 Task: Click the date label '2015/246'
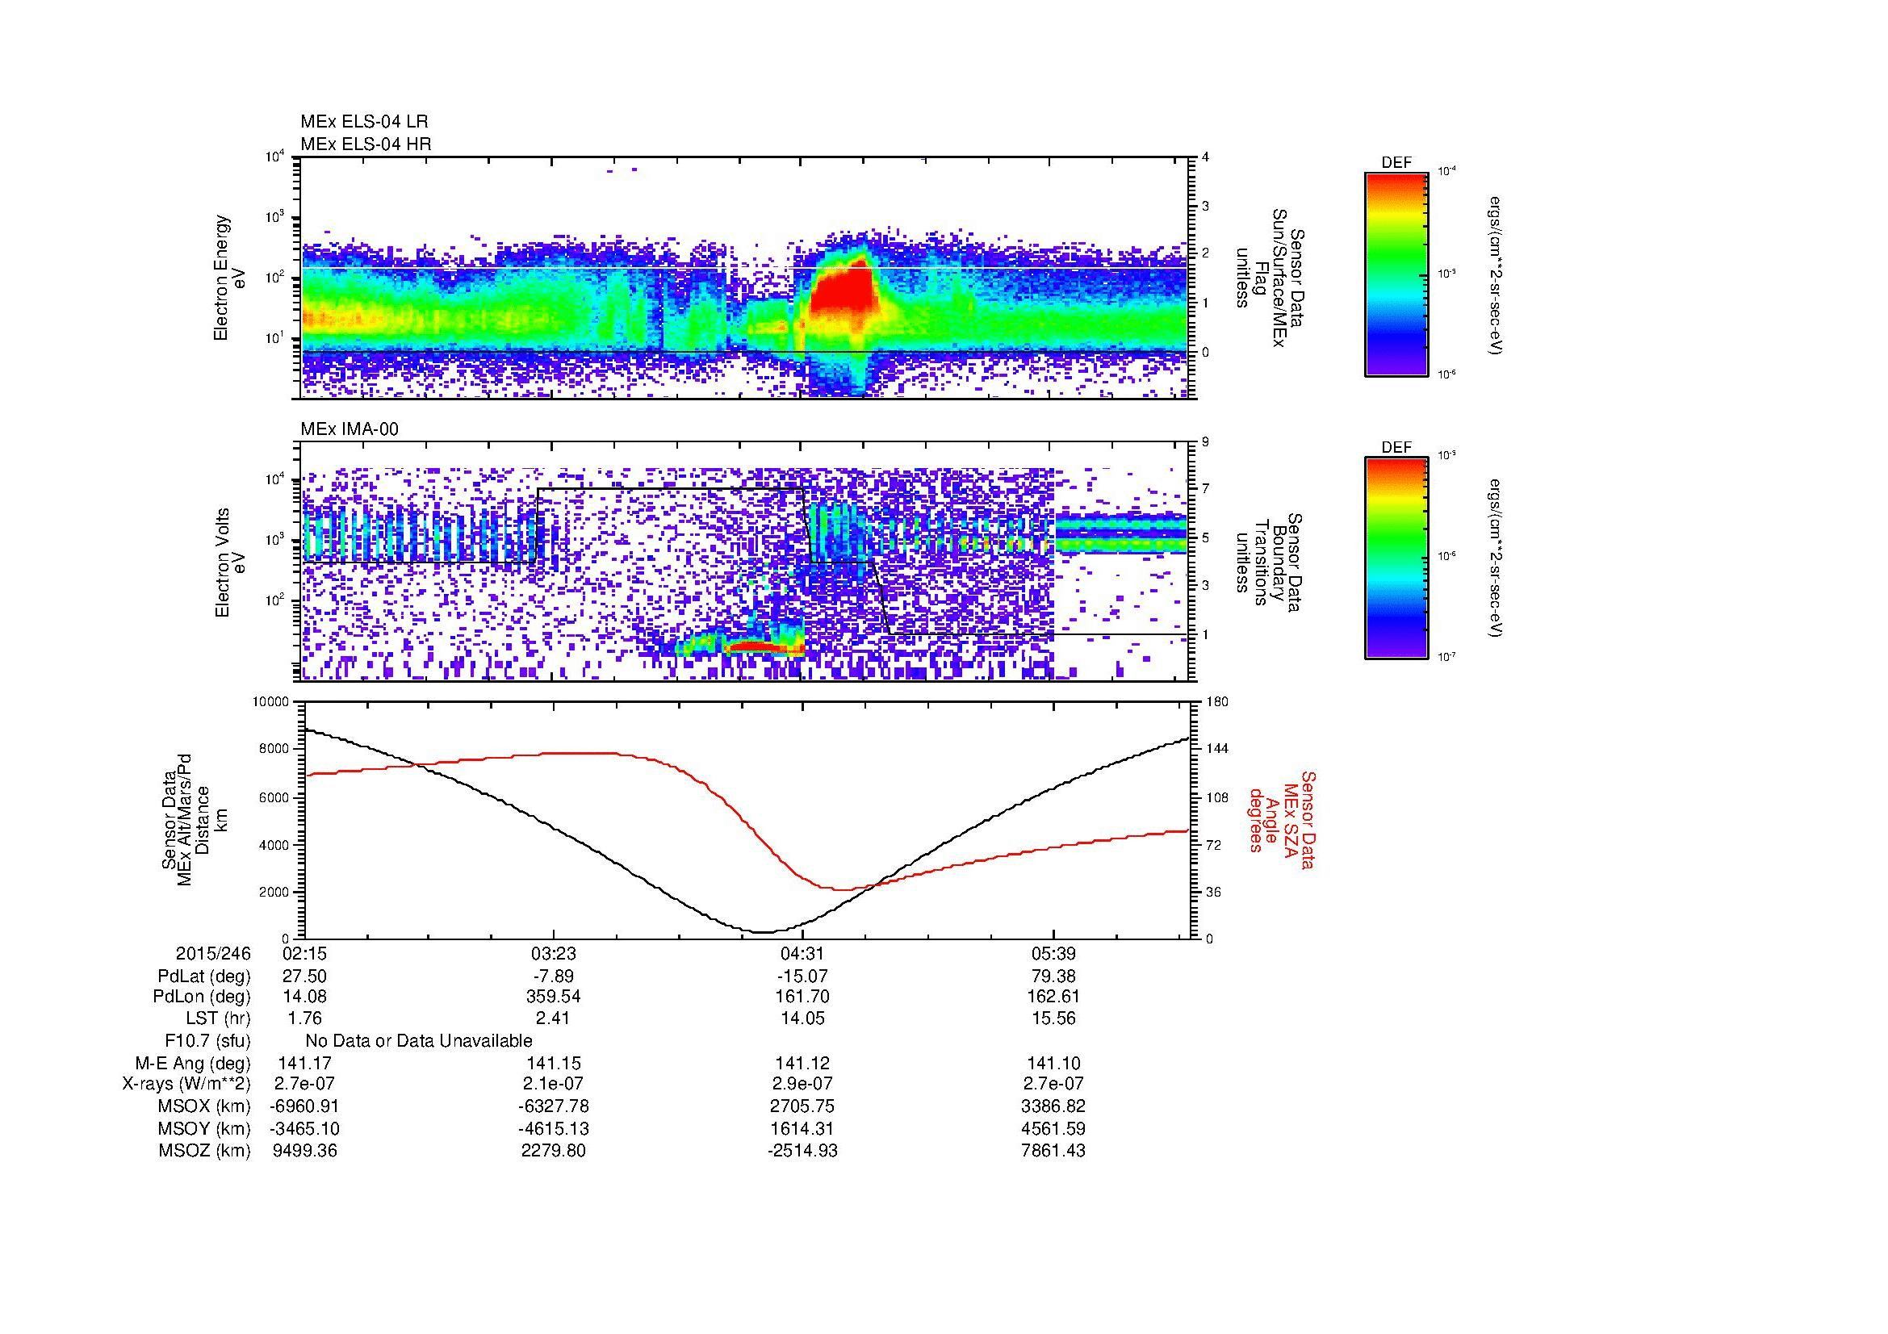click(x=213, y=953)
